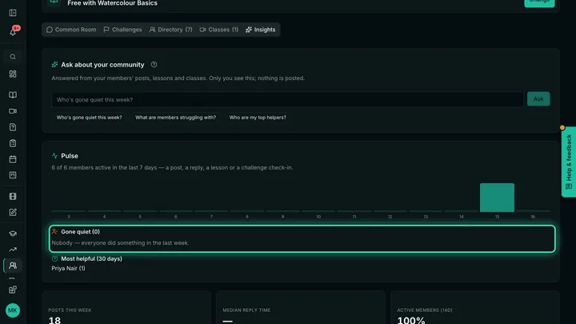The width and height of the screenshot is (576, 324).
Task: Open the dashboard grid icon
Action: pyautogui.click(x=13, y=74)
